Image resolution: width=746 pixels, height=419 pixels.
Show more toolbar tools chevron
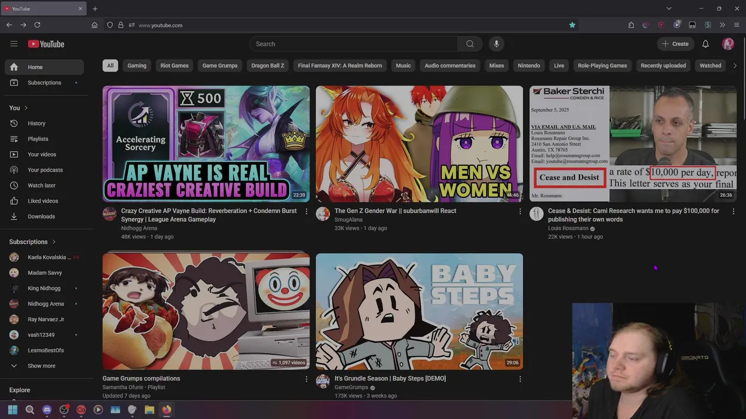(x=722, y=25)
